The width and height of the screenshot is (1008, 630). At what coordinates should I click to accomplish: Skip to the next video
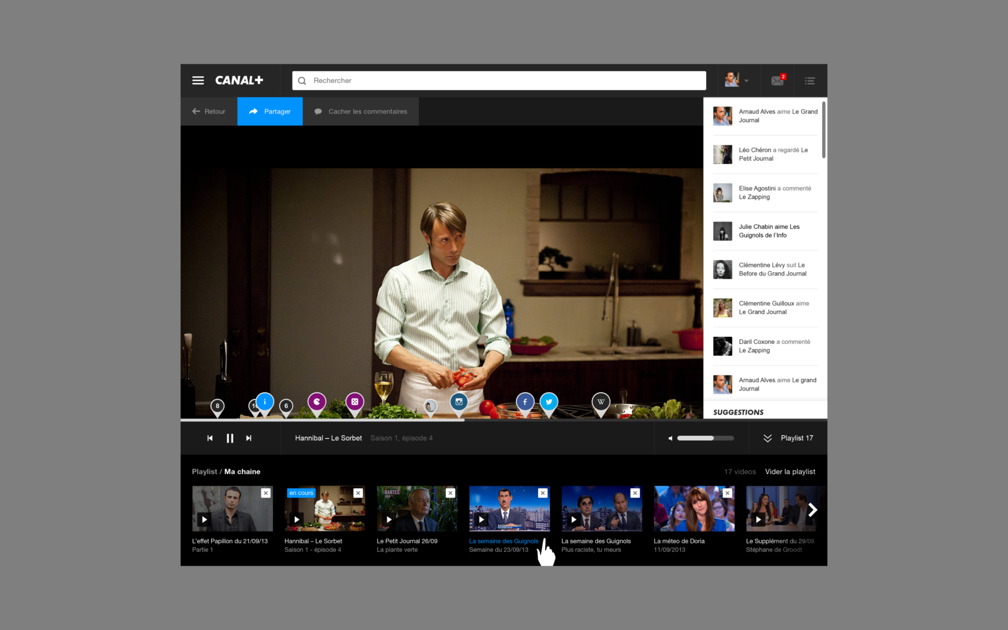click(249, 438)
